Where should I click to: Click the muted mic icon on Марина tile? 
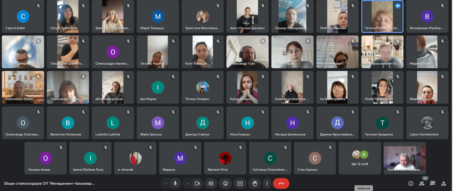[x=196, y=148]
